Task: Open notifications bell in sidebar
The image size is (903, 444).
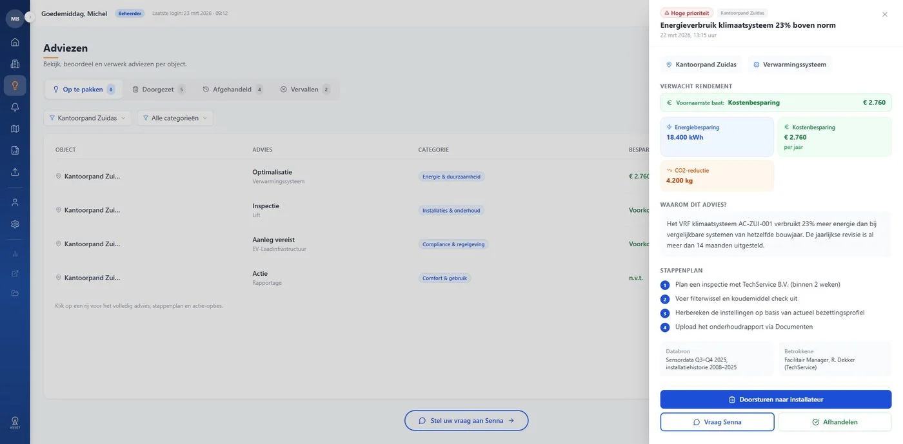Action: (15, 107)
